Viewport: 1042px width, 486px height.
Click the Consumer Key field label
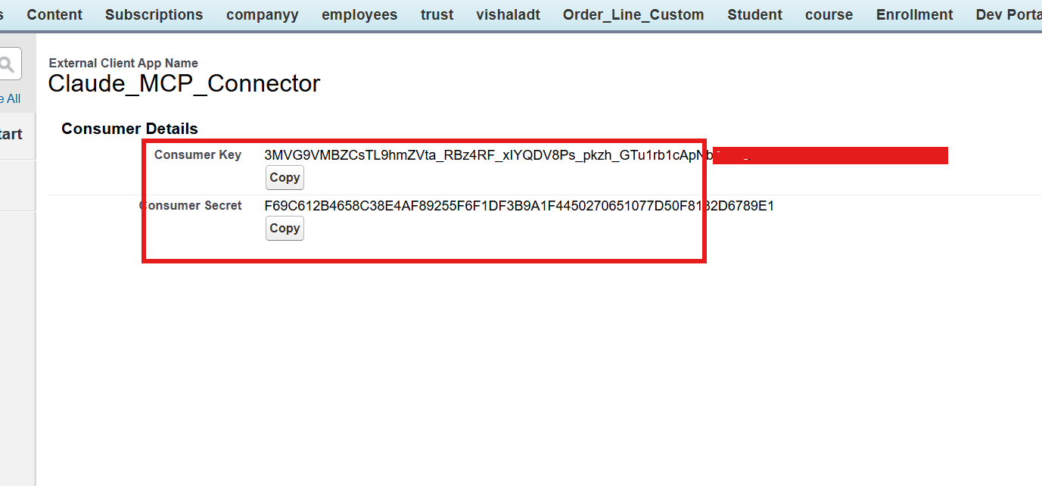click(198, 155)
